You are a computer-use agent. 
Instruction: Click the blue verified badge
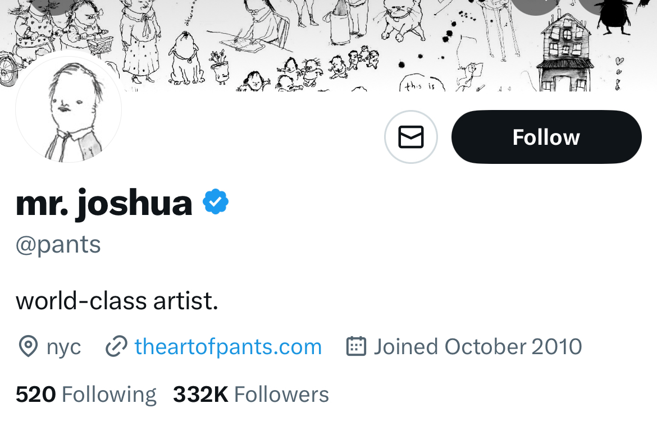coord(216,202)
